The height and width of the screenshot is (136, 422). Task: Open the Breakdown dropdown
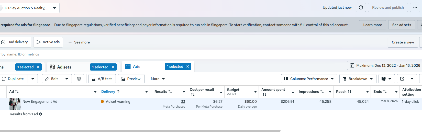tap(358, 79)
